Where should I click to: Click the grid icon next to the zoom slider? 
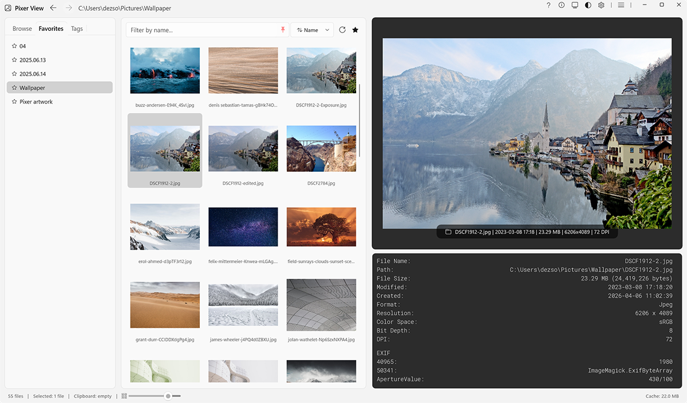tap(124, 396)
